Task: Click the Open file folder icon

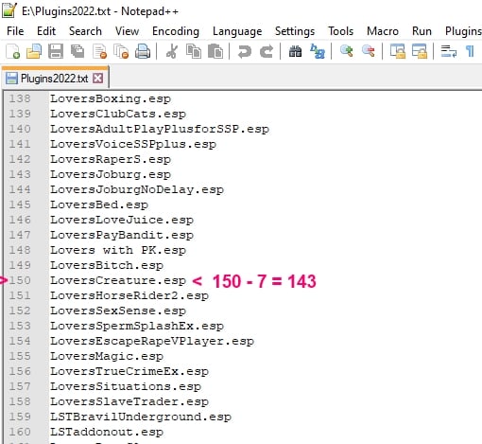Action: pyautogui.click(x=34, y=51)
